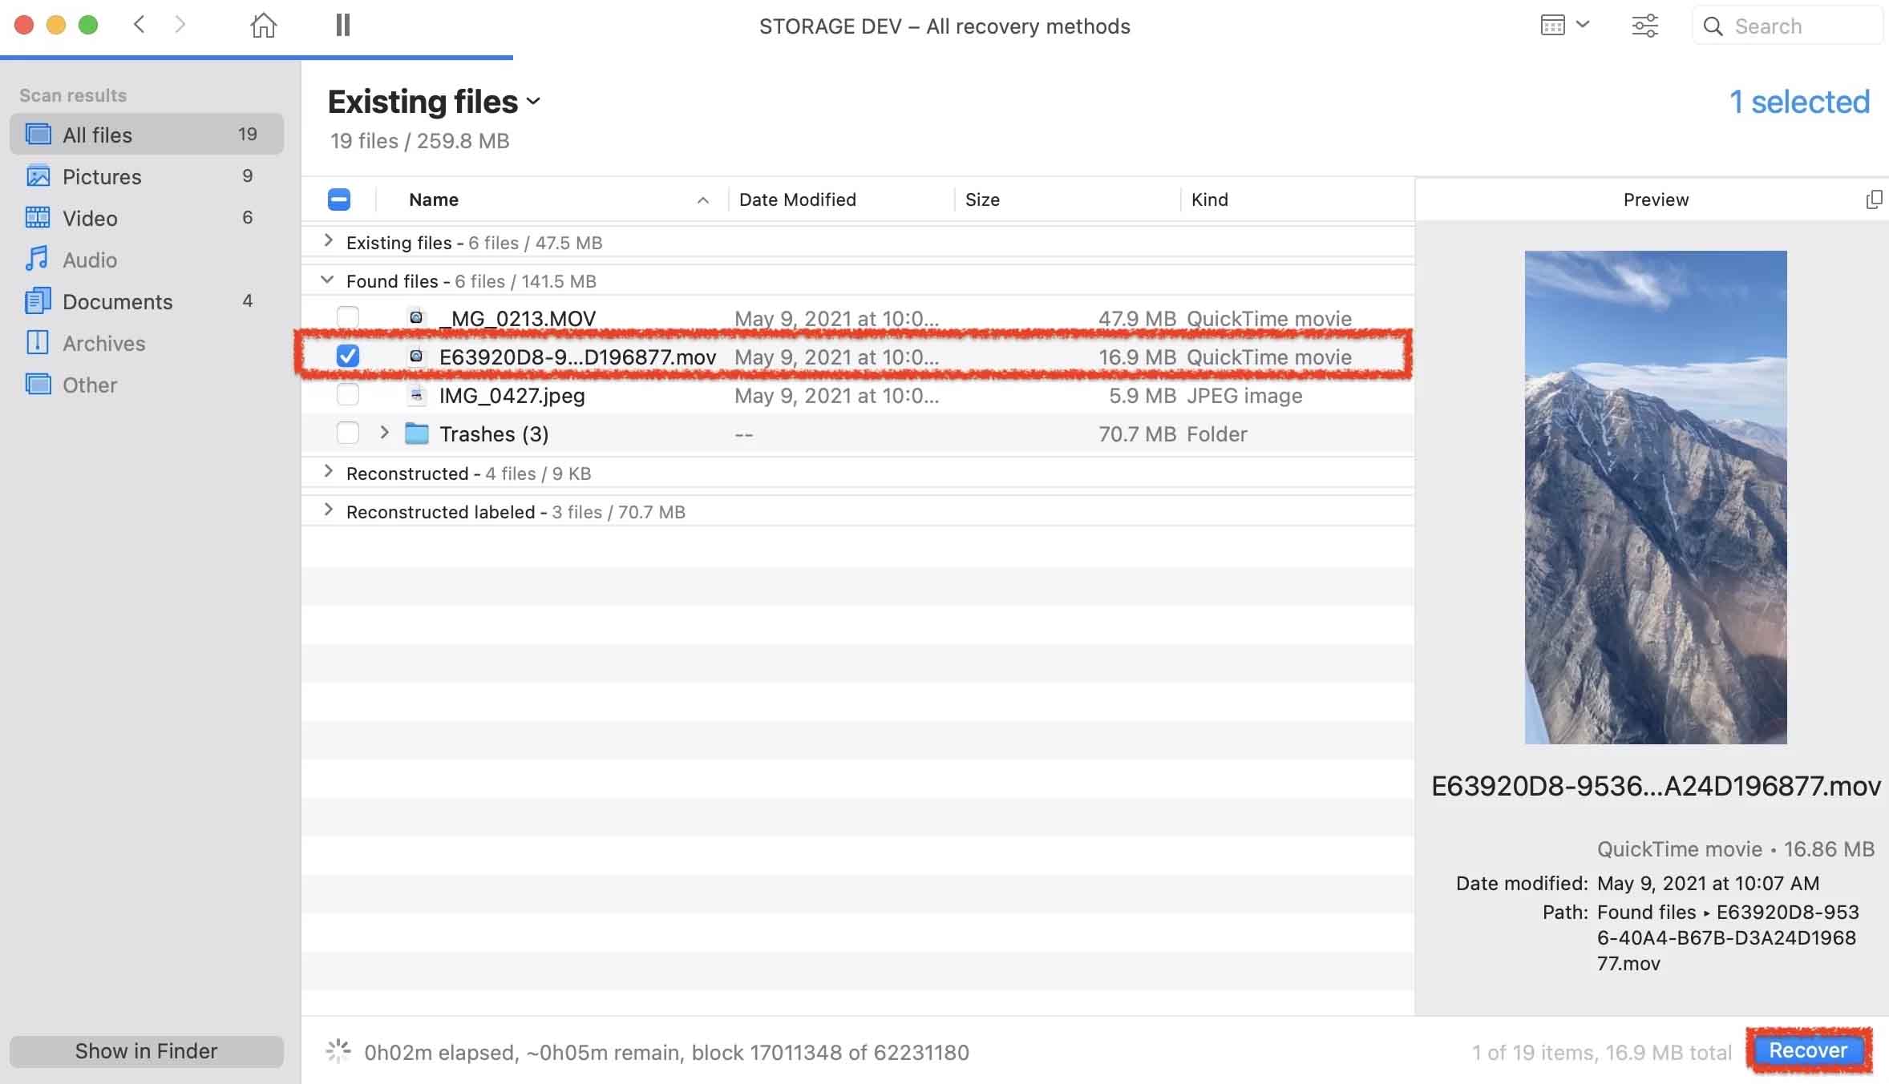Select Pictures category
The height and width of the screenshot is (1084, 1889).
click(x=147, y=176)
